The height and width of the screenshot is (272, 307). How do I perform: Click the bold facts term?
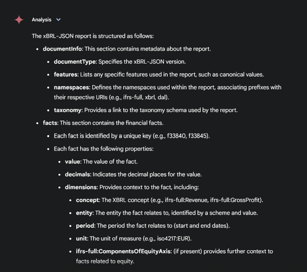point(50,123)
